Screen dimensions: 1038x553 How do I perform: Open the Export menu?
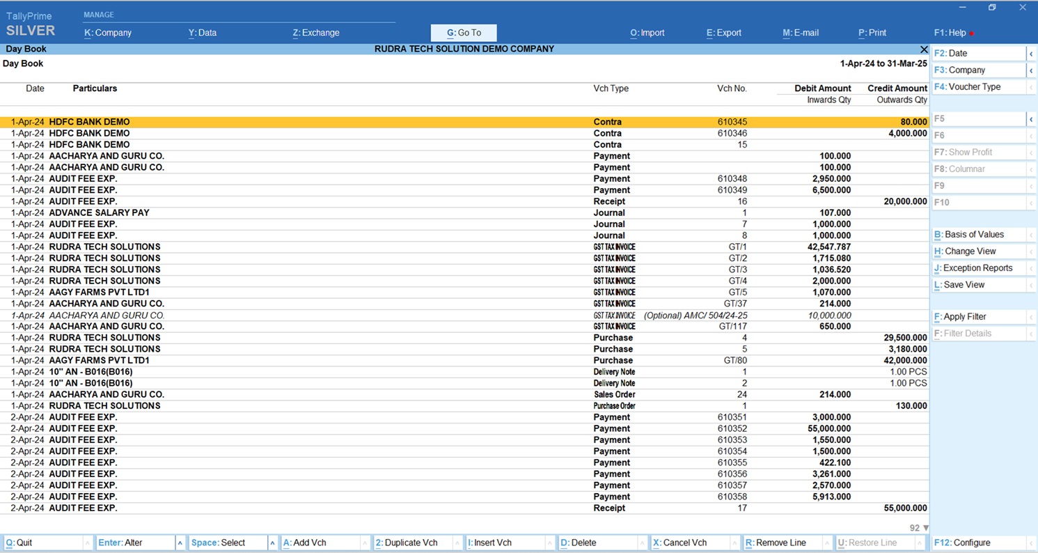(724, 33)
